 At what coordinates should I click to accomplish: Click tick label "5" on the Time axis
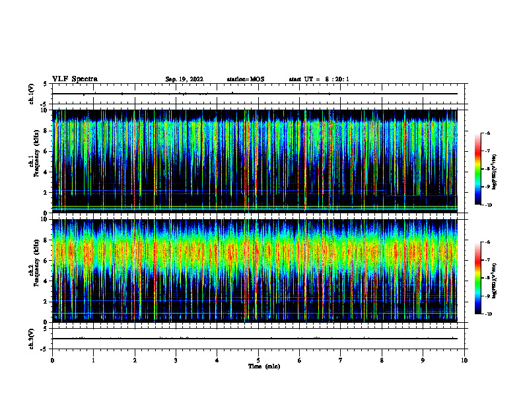258,360
